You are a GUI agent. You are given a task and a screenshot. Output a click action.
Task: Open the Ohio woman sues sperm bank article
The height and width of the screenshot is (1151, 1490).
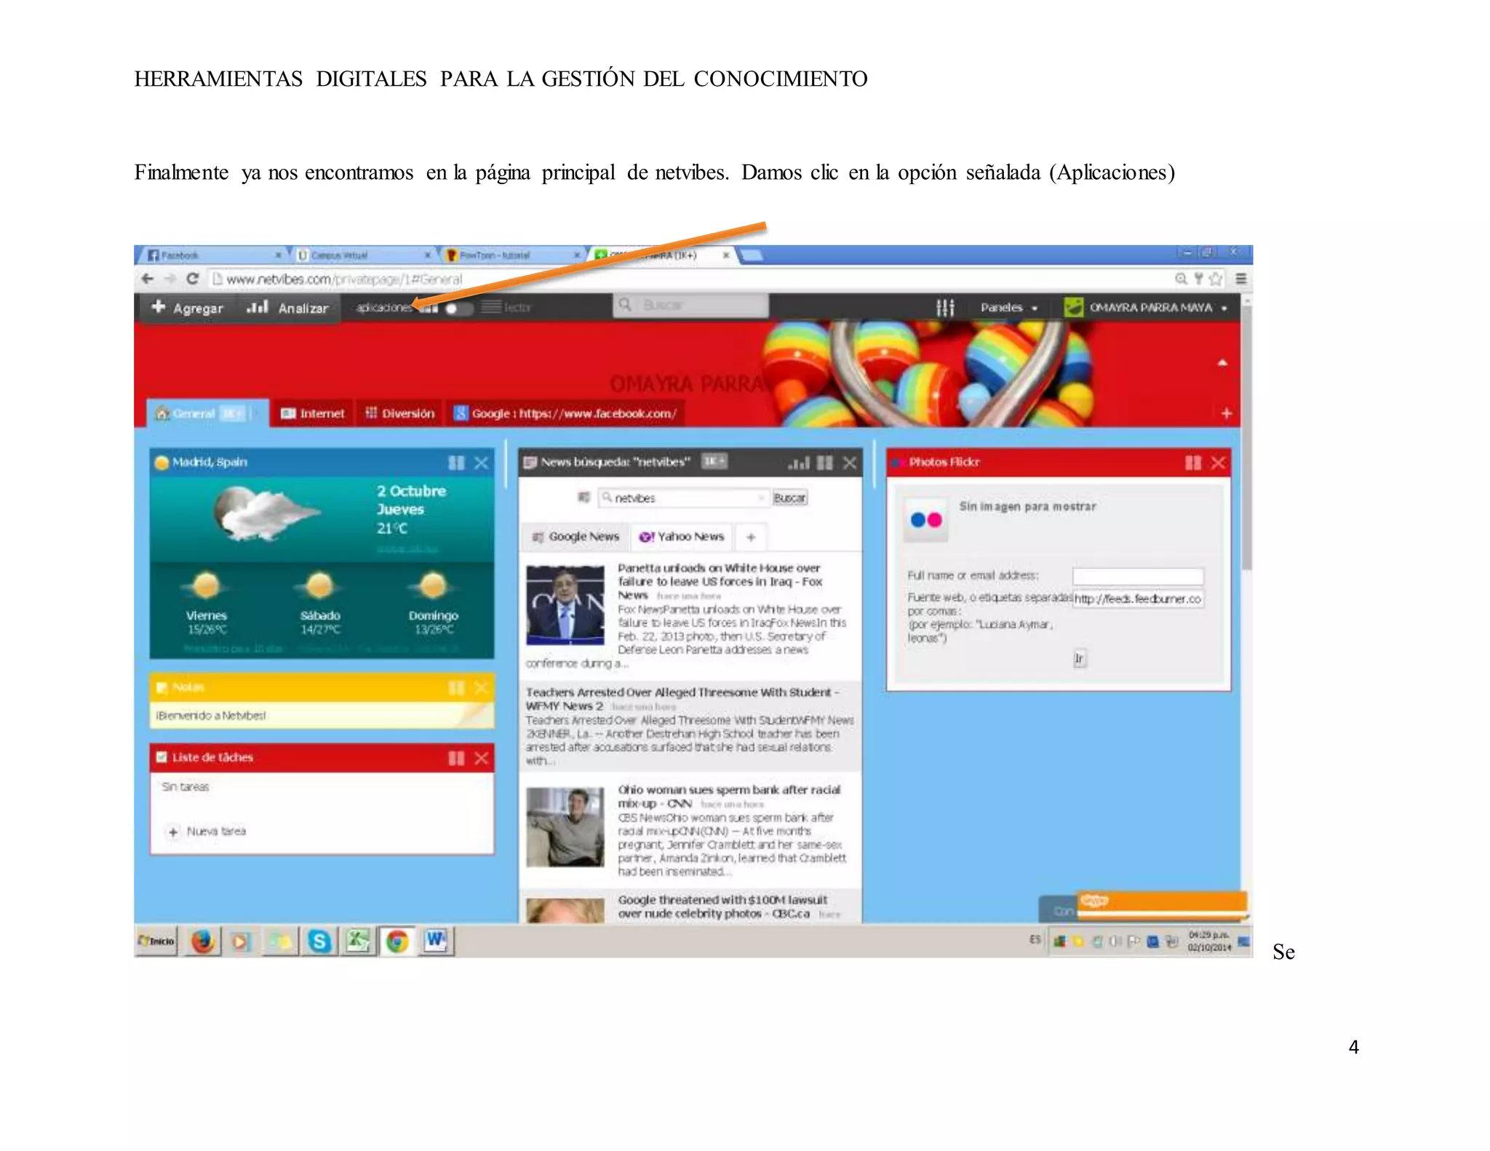[729, 796]
